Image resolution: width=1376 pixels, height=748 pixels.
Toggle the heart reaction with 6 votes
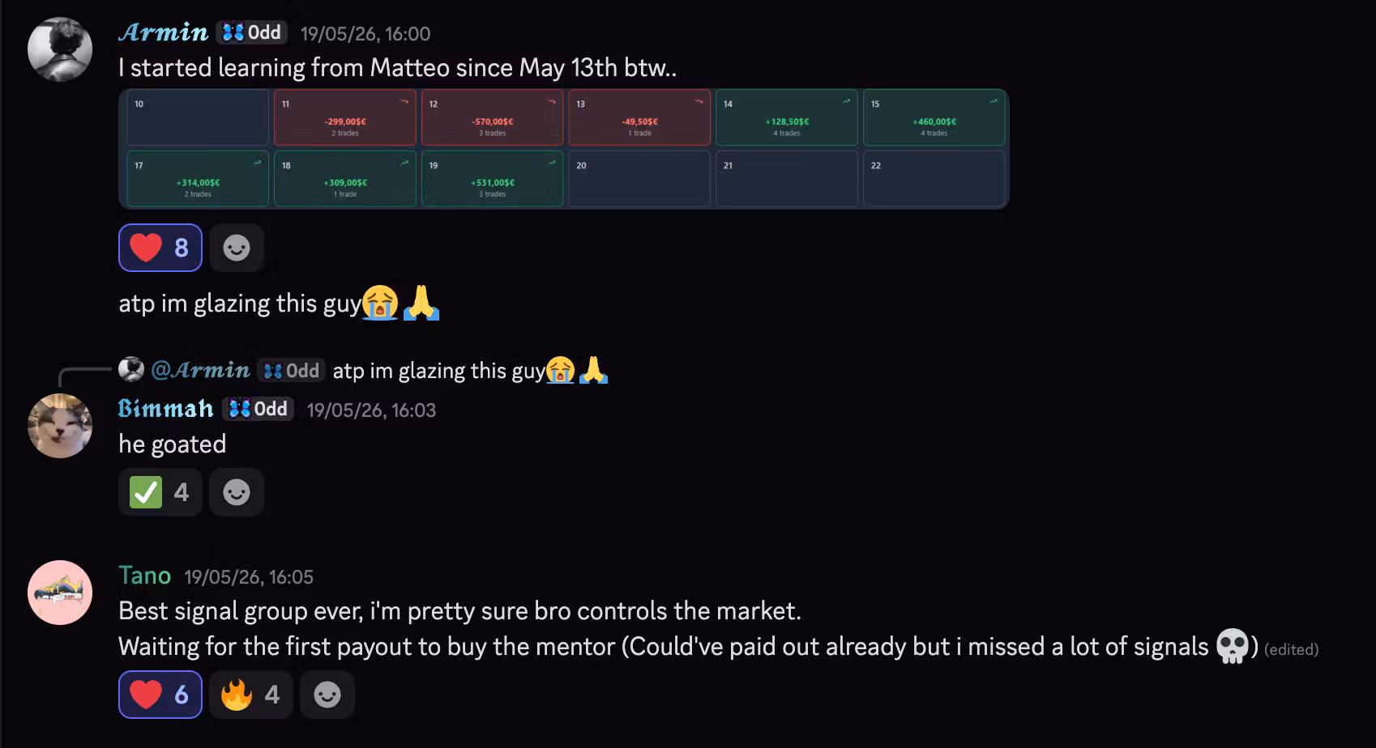point(160,695)
